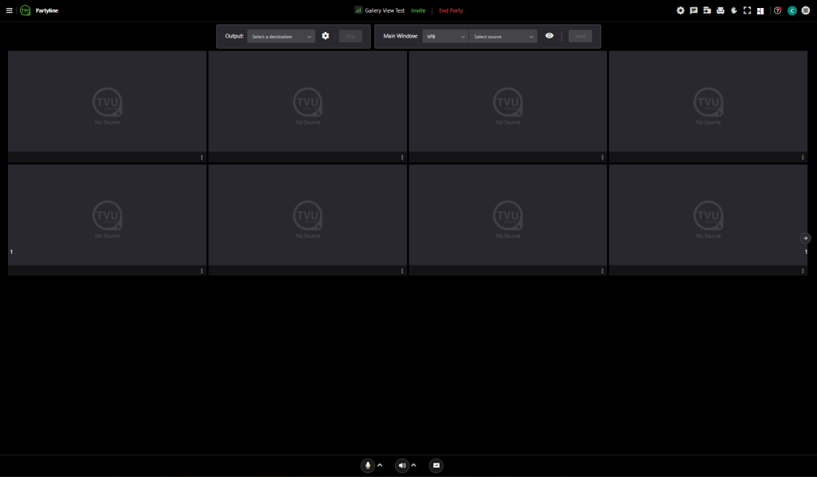Click the Send button

(580, 37)
